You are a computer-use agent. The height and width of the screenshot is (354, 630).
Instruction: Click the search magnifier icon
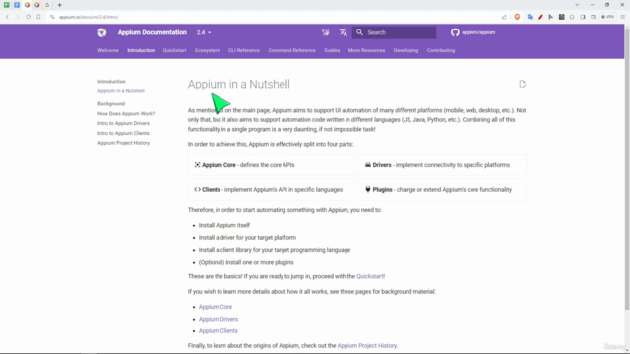pyautogui.click(x=359, y=32)
